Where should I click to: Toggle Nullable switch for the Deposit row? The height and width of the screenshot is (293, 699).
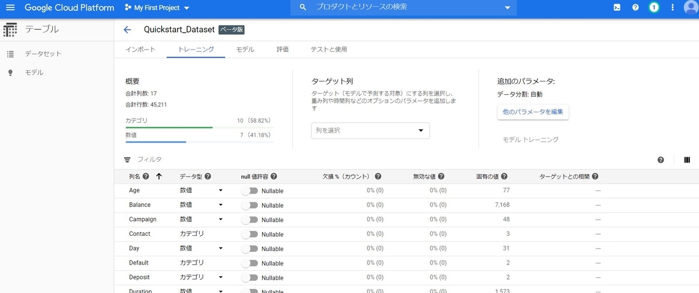(250, 278)
